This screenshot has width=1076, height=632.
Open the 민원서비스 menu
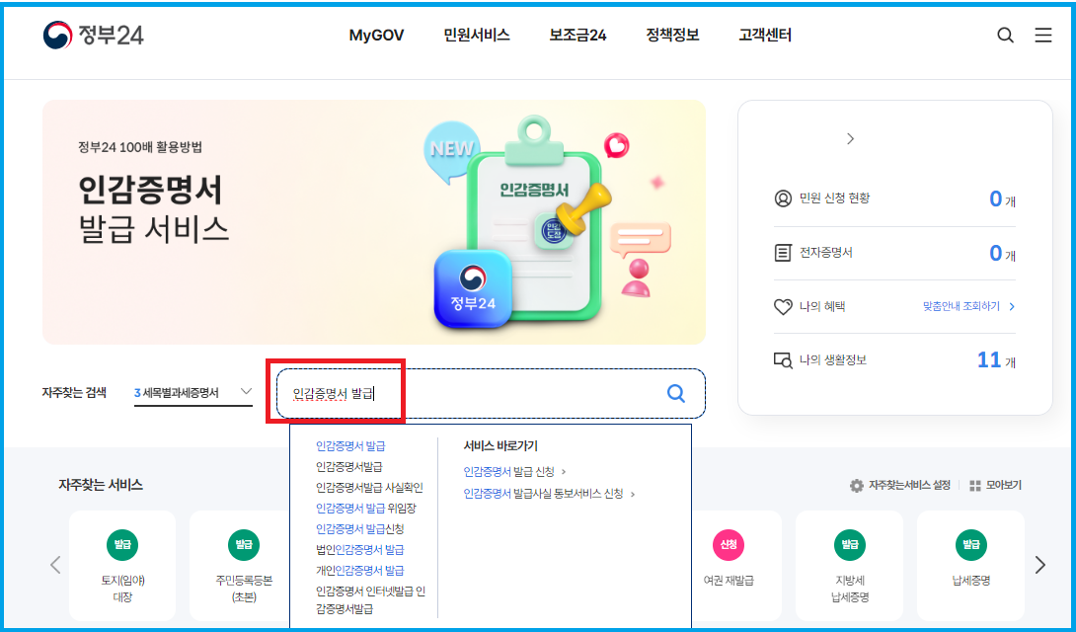(x=476, y=35)
